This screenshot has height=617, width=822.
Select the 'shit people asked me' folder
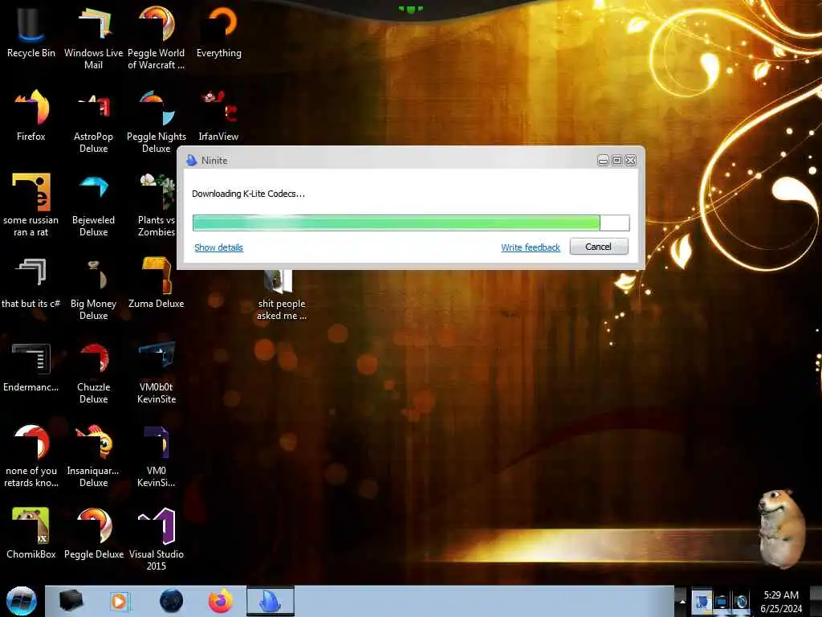click(281, 295)
